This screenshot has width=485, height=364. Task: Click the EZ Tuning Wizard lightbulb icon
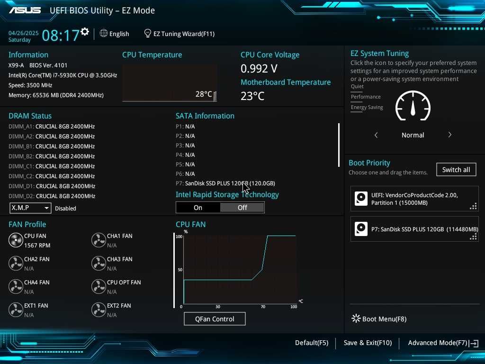click(148, 33)
